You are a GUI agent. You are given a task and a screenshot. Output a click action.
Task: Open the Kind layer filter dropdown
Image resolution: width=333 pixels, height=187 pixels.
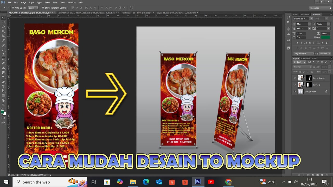pyautogui.click(x=300, y=62)
